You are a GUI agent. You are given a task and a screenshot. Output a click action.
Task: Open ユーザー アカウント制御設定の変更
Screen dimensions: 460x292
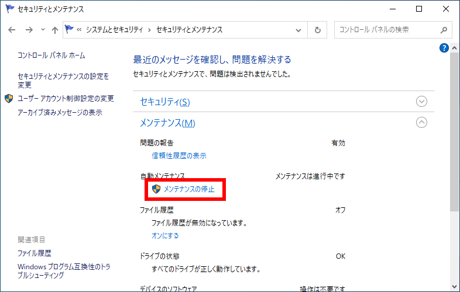[66, 99]
